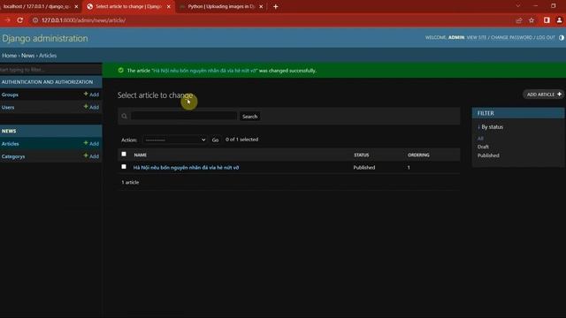Open the Hà Nội article link in table
Screen dimensions: 566x318
[186, 168]
